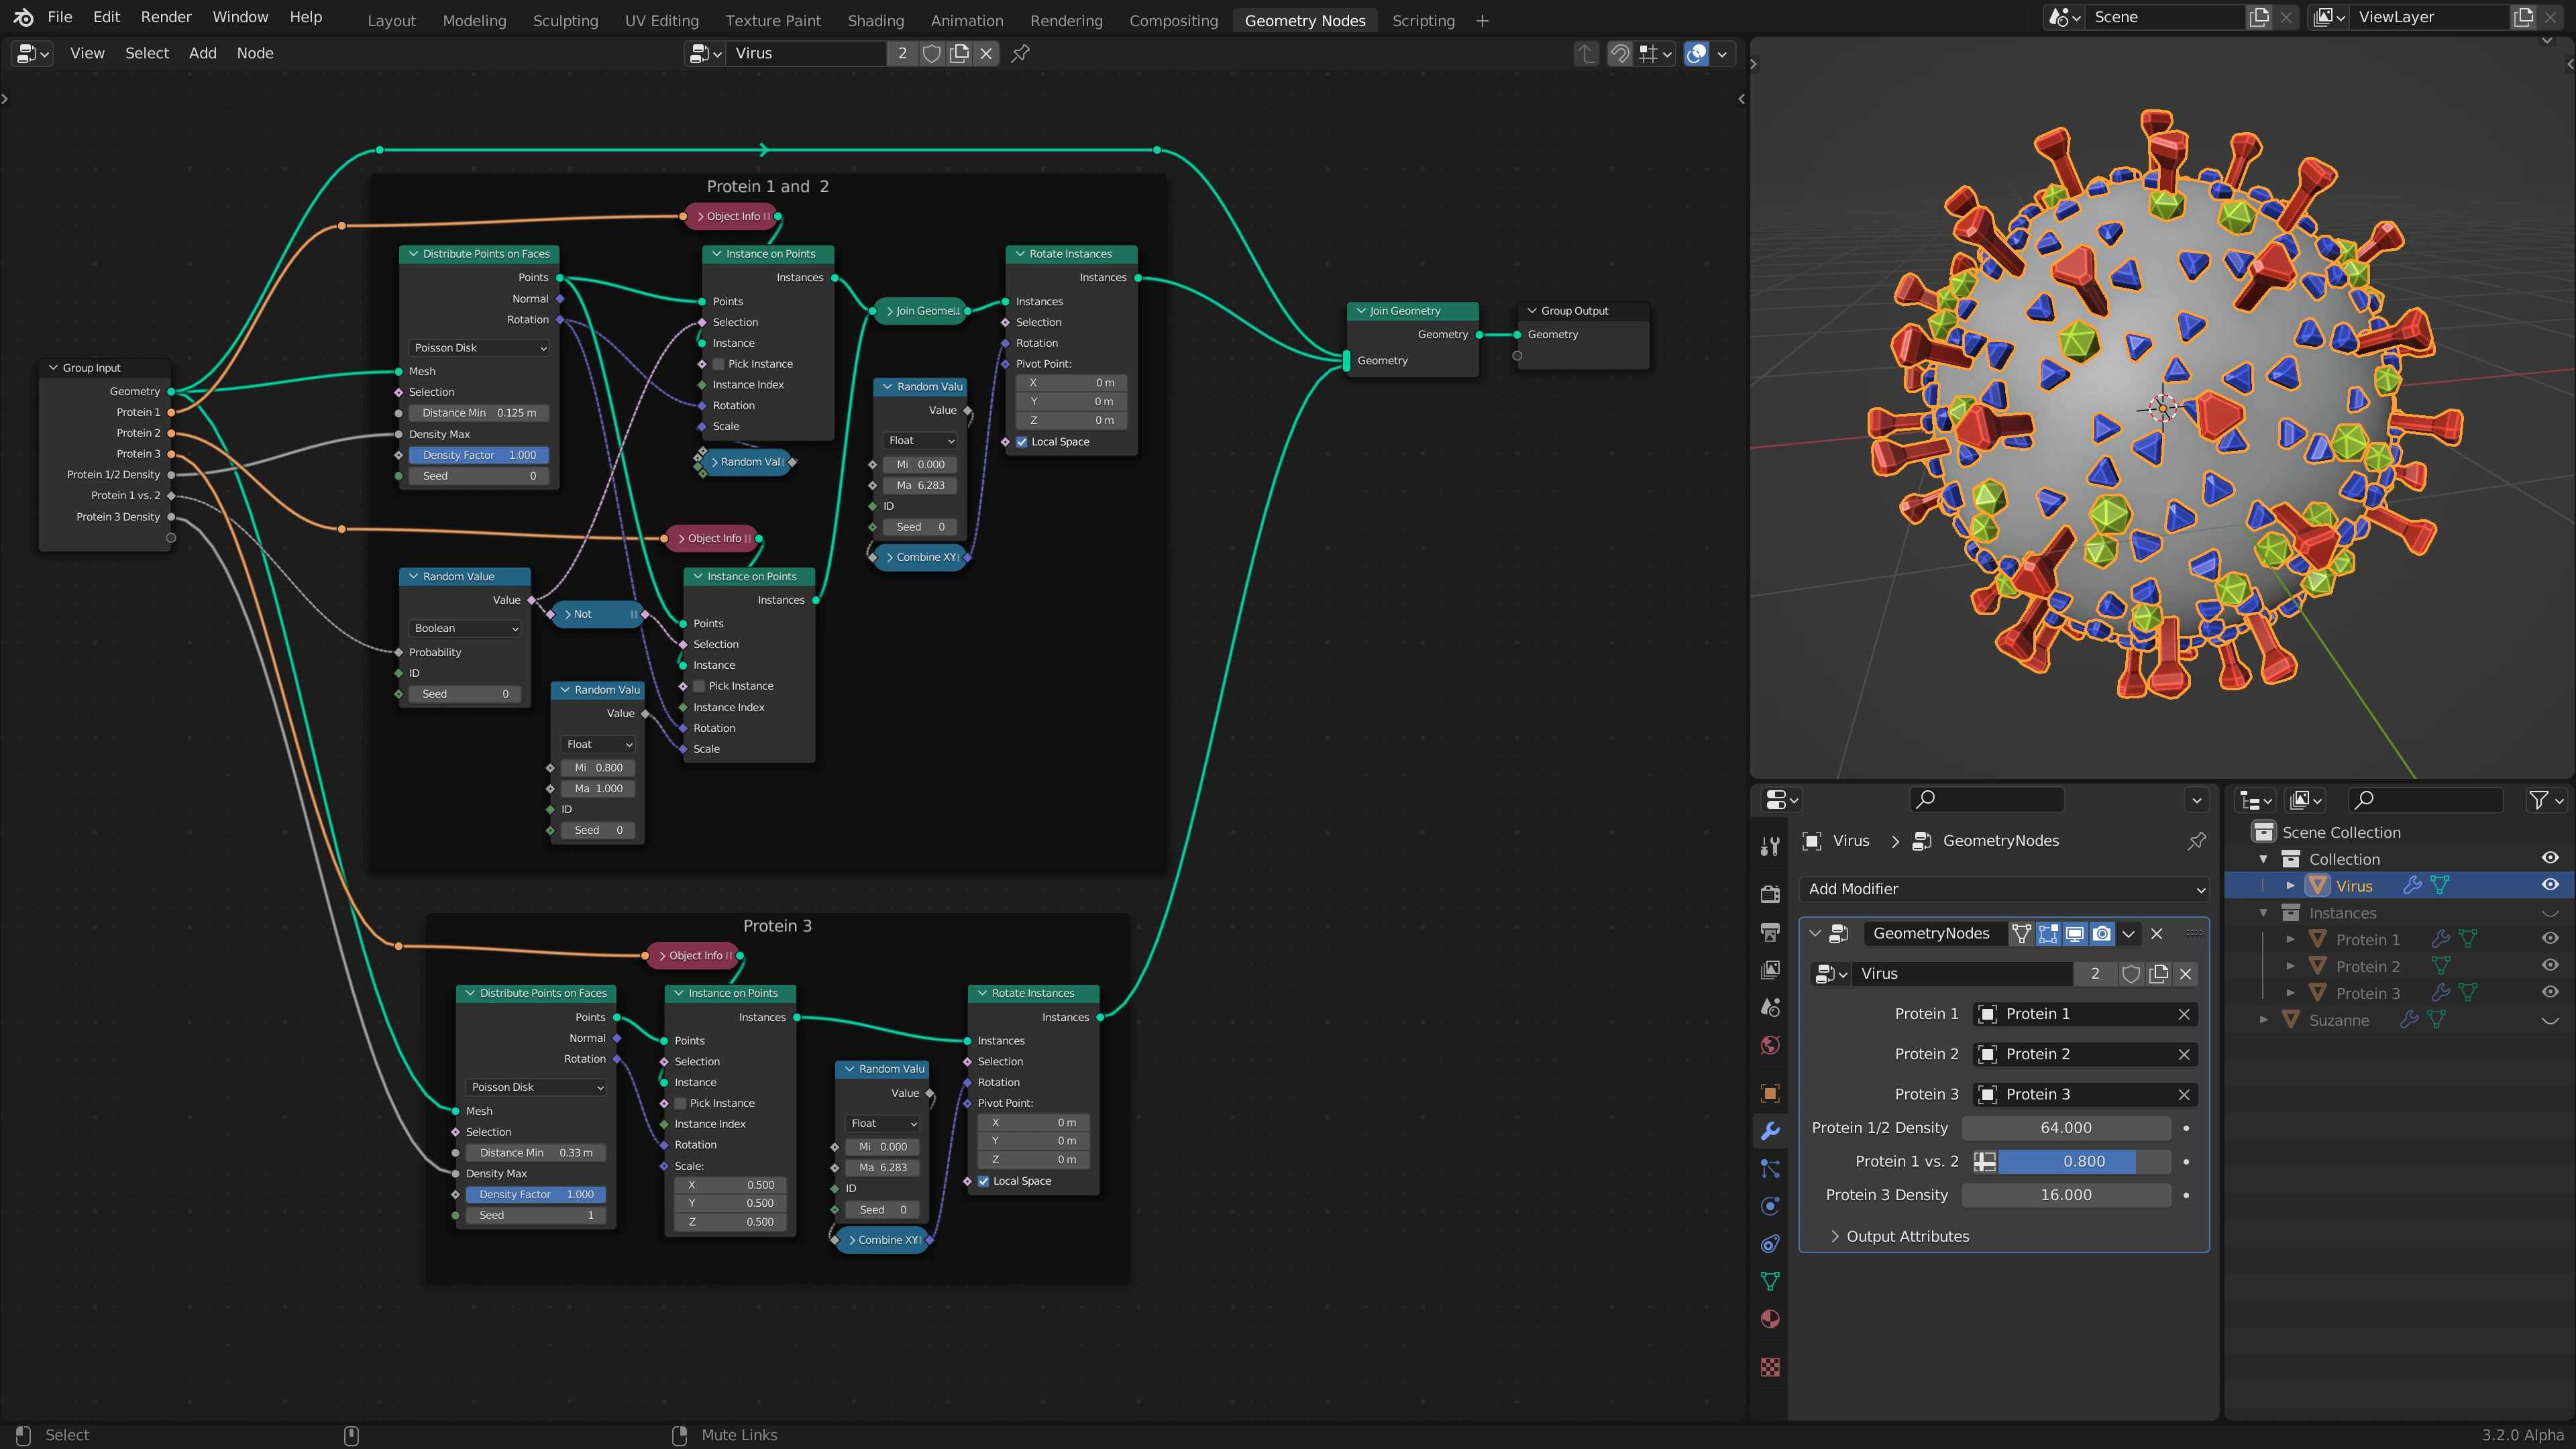The width and height of the screenshot is (2576, 1449).
Task: Open the Add Modifier dropdown button
Action: tap(2004, 889)
